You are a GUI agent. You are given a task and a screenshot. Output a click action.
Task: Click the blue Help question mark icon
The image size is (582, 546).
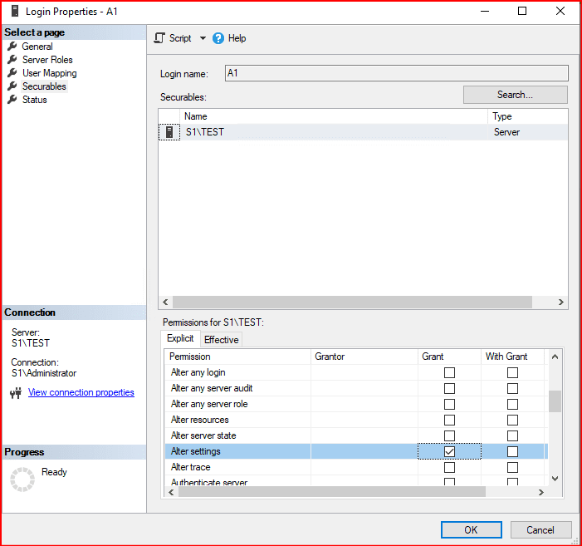pyautogui.click(x=218, y=38)
